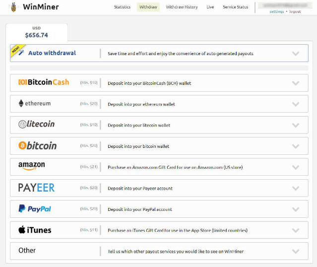Screen dimensions: 317x267
Task: Expand the Auto withdrawal chevron
Action: [x=296, y=54]
